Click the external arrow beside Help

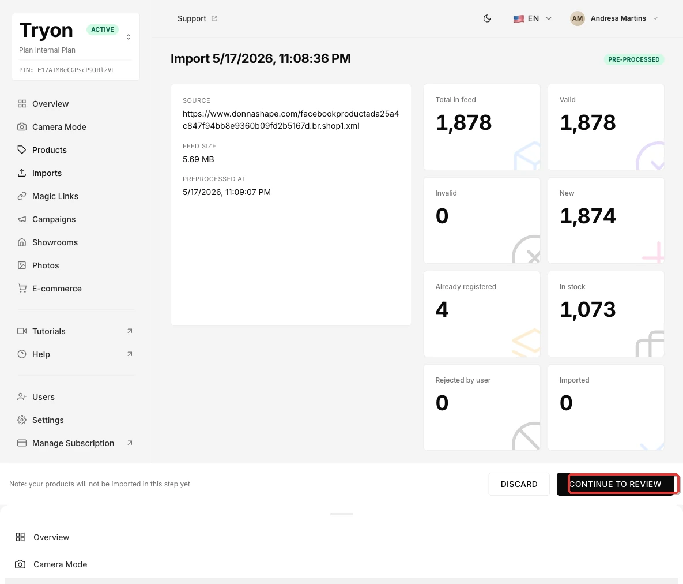tap(130, 354)
